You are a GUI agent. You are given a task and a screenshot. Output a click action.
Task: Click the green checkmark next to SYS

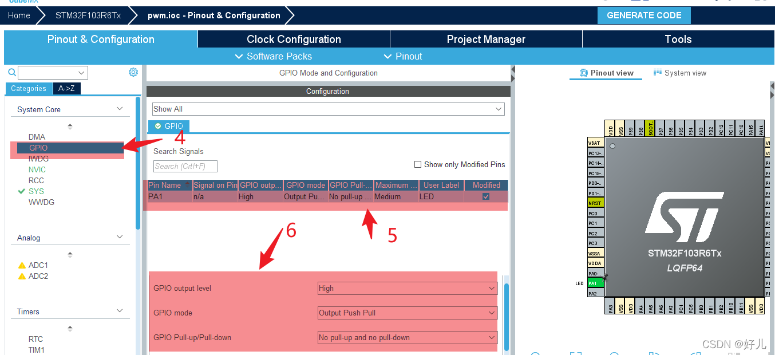[22, 191]
